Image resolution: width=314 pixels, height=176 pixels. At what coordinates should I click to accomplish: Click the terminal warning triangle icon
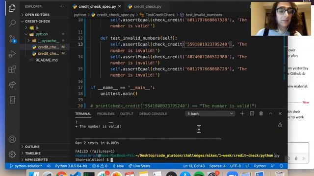point(280,125)
